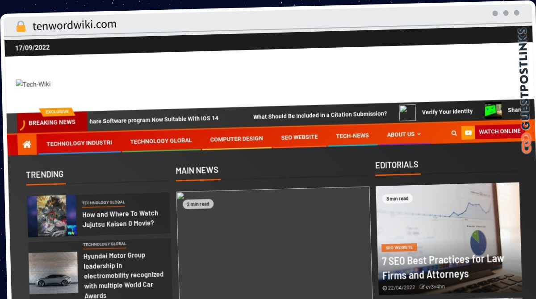Click the YouTube play icon beside Watch Online
This screenshot has height=299, width=536.
coord(468,133)
